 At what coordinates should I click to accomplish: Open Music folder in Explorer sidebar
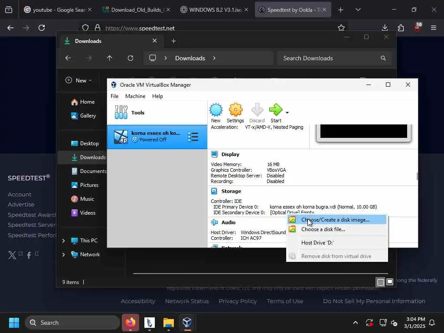point(82,199)
